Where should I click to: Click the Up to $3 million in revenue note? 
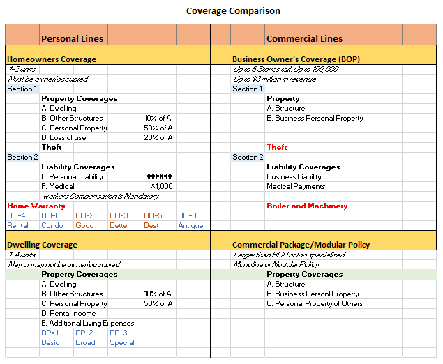(274, 79)
